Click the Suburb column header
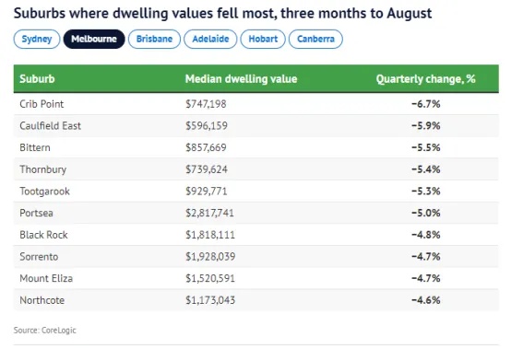This screenshot has height=349, width=511. click(x=37, y=78)
